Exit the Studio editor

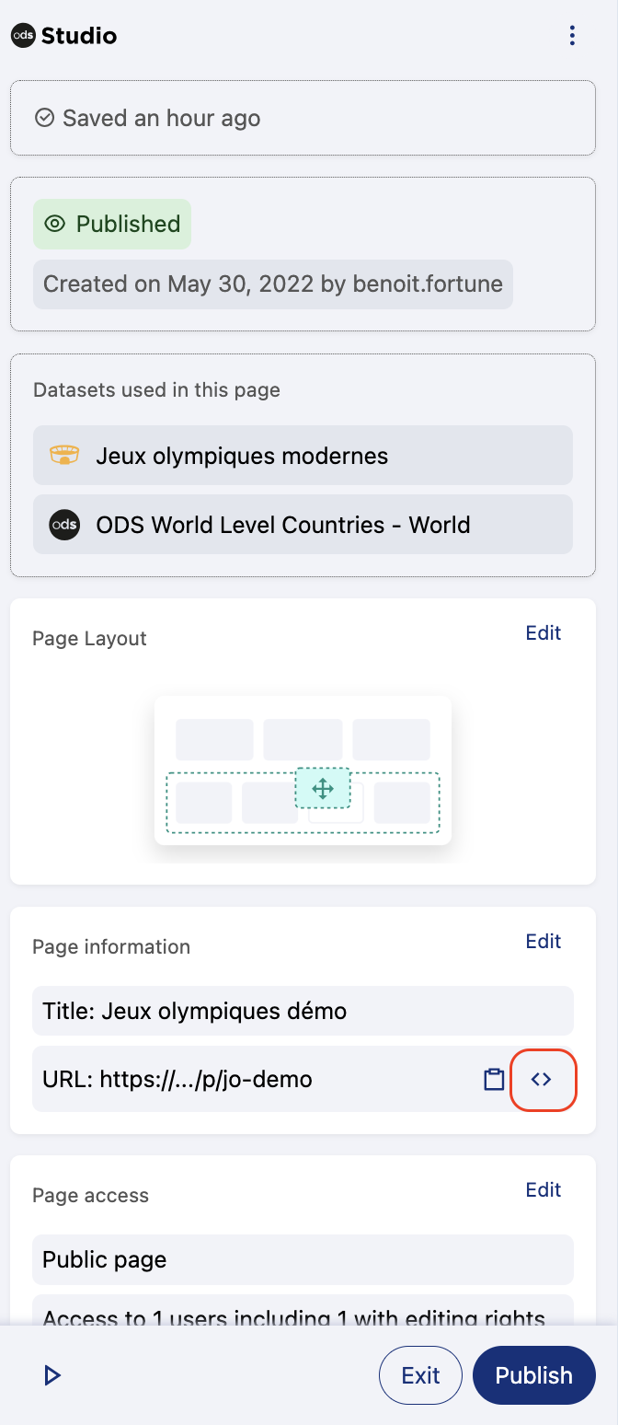(x=420, y=1375)
